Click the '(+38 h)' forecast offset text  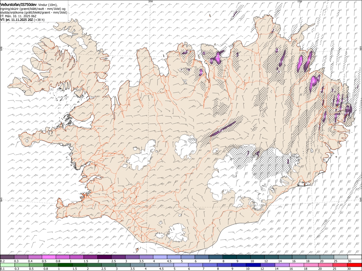(39, 20)
